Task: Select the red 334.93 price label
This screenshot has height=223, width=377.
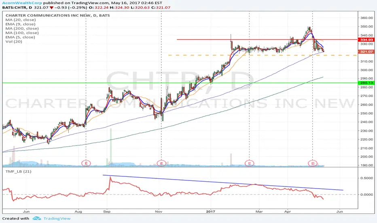Action: click(x=366, y=40)
